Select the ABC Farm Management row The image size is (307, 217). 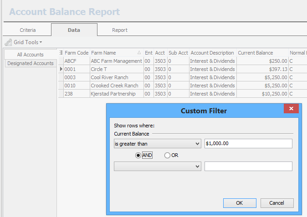pyautogui.click(x=116, y=61)
